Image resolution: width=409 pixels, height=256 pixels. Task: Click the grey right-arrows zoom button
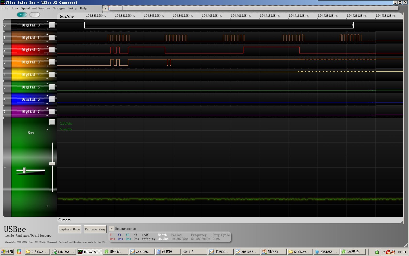(x=35, y=15)
